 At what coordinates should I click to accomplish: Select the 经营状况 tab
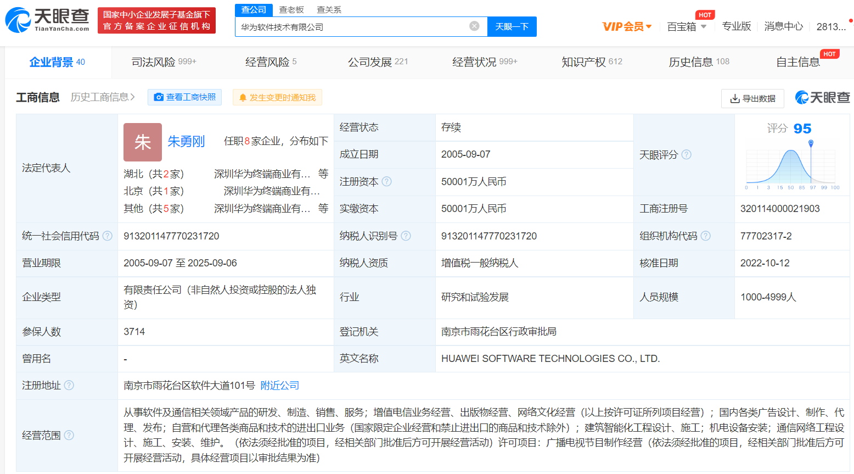coord(485,62)
